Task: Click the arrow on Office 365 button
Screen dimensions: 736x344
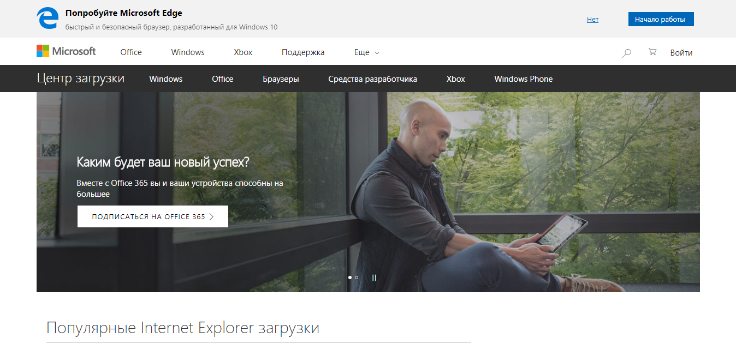Action: pos(212,216)
